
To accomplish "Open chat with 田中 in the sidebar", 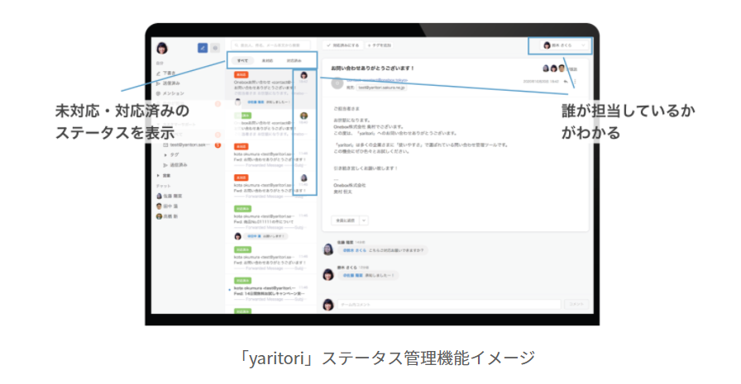I will pyautogui.click(x=167, y=206).
